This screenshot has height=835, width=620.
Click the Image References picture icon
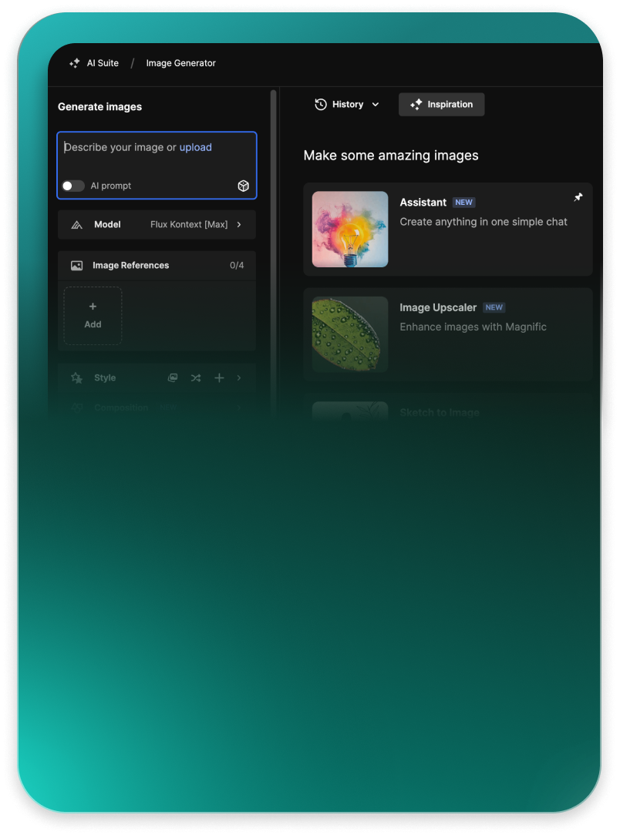(x=76, y=266)
